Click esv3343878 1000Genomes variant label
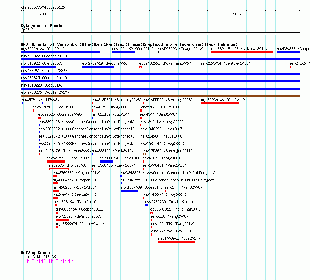Screen dimensions: 310x280 click(x=168, y=173)
